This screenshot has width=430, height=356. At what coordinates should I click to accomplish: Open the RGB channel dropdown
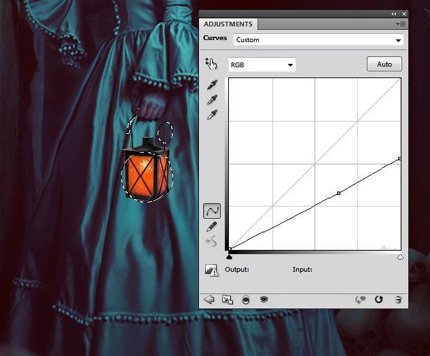(x=262, y=65)
